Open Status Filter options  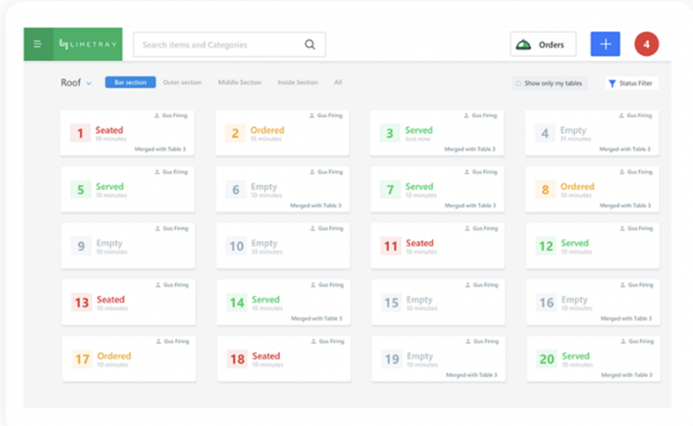pos(632,83)
